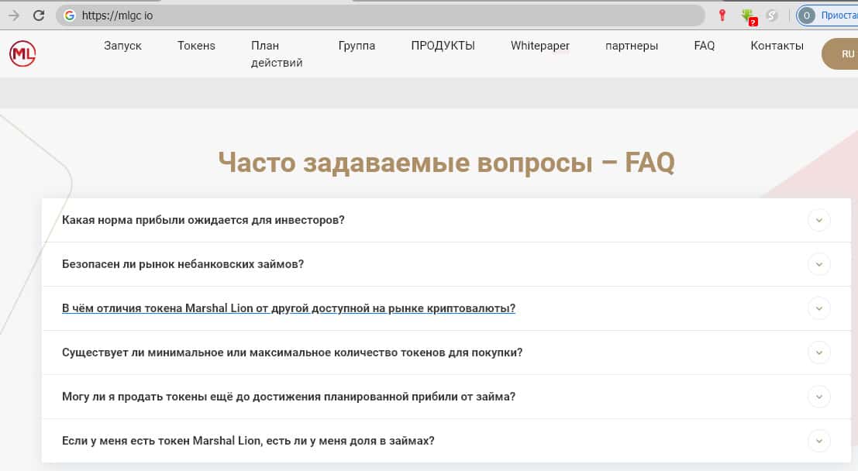
Task: Open the ПРОДУКТЫ navigation item
Action: point(443,46)
